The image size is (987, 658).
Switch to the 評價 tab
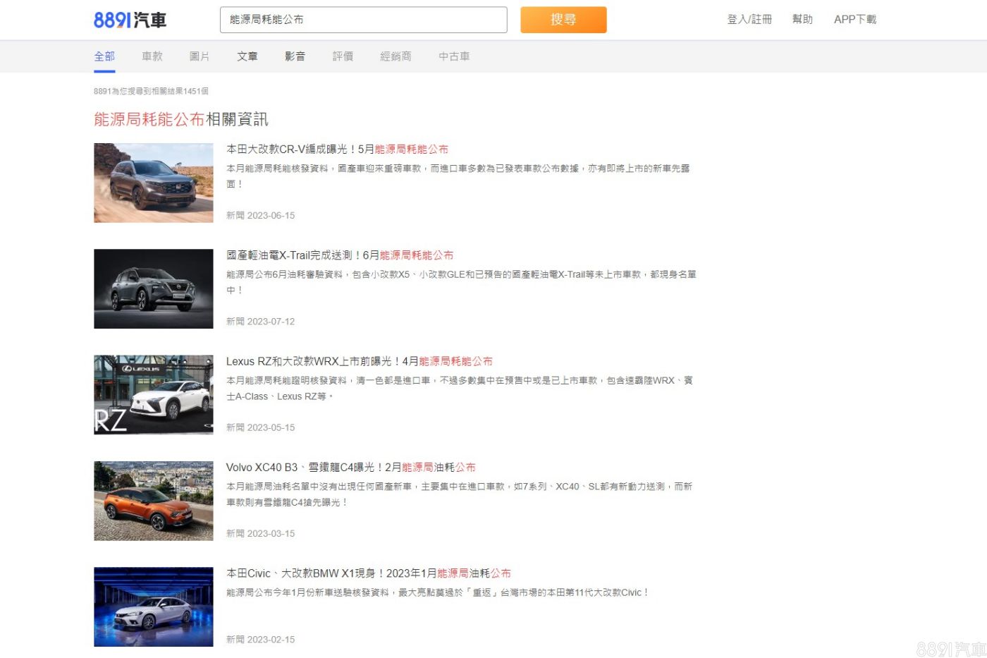pos(343,56)
